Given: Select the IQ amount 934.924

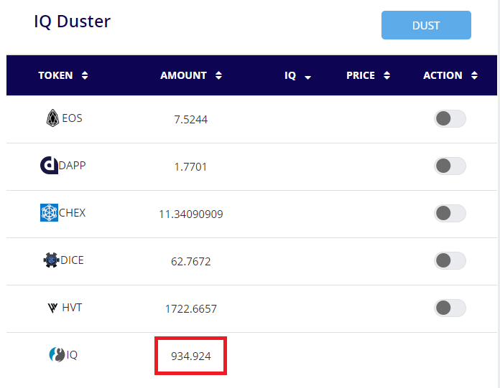Looking at the screenshot, I should click(x=190, y=356).
